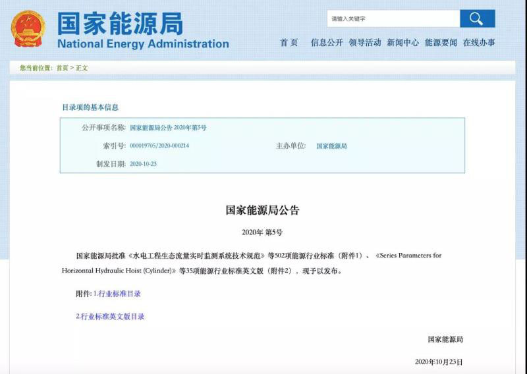
Task: Focus the 请输入关键字 search box
Action: [392, 19]
